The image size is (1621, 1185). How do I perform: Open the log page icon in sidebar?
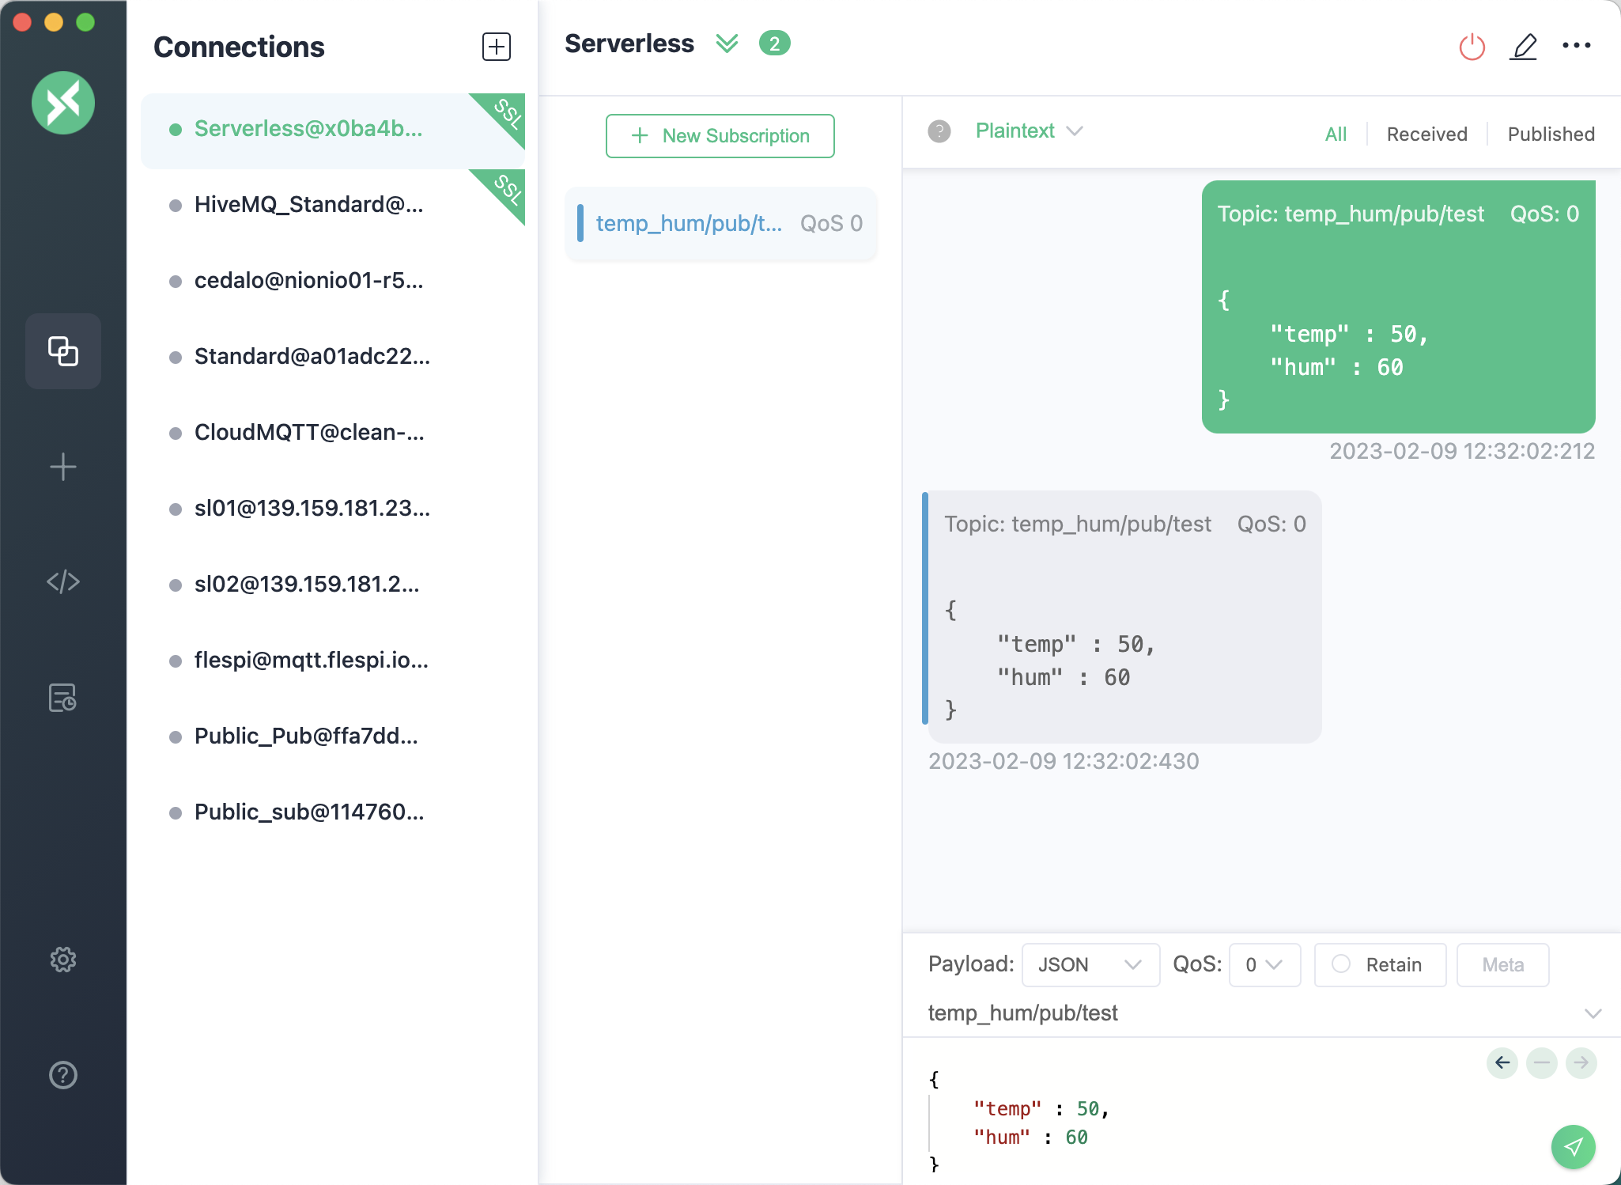pos(63,698)
